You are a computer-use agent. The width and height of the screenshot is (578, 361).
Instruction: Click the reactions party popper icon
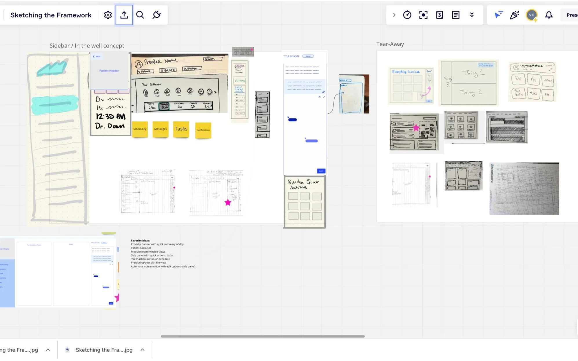pyautogui.click(x=515, y=15)
